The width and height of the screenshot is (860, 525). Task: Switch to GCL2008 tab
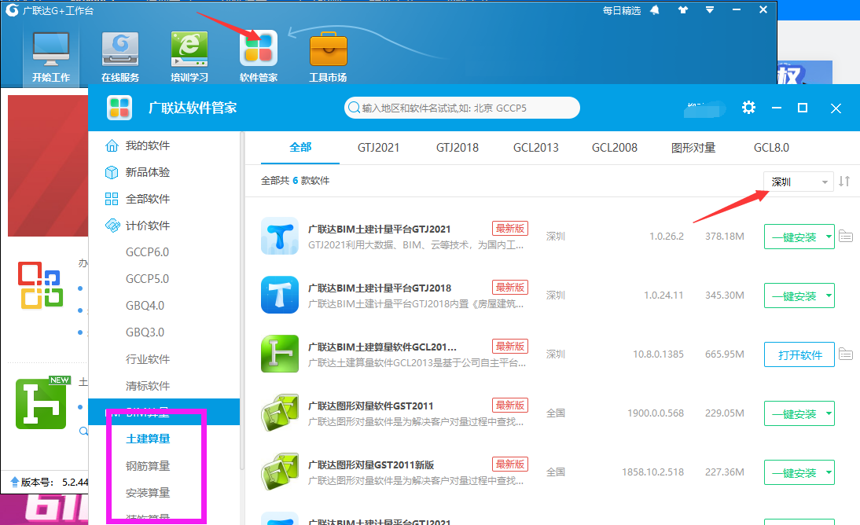coord(614,148)
